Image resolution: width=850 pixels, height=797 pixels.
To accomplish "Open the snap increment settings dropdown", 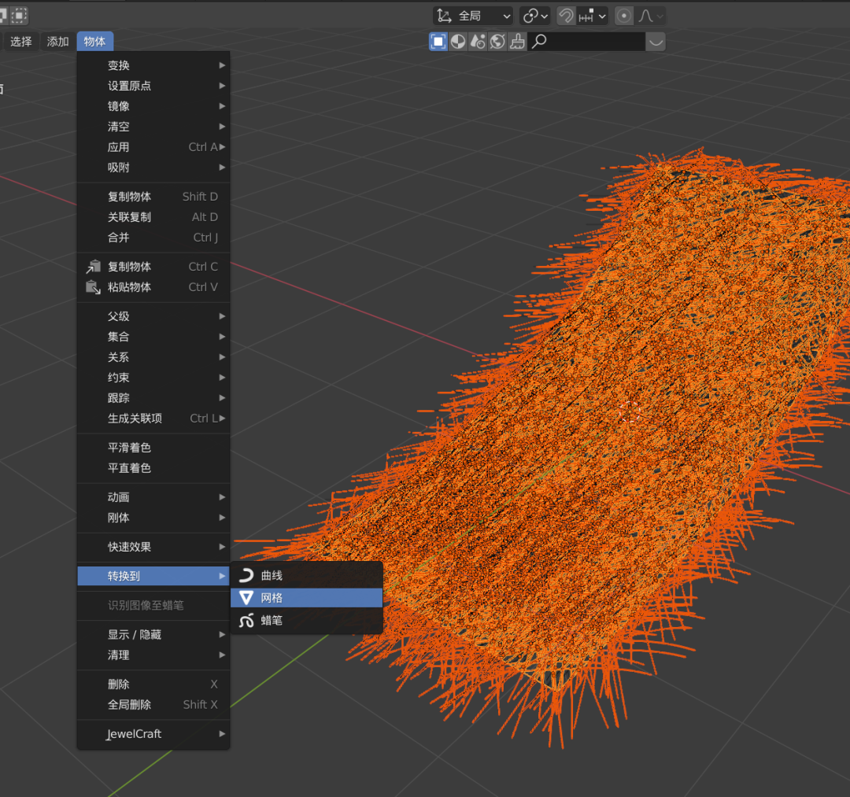I will (592, 17).
